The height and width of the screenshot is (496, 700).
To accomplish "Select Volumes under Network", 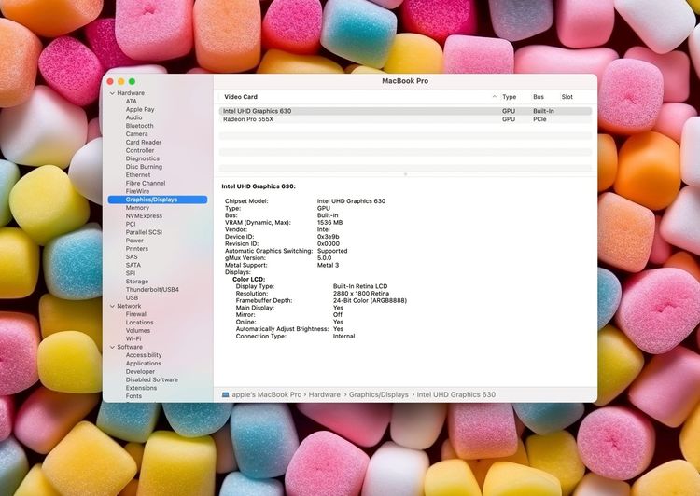I will click(137, 331).
